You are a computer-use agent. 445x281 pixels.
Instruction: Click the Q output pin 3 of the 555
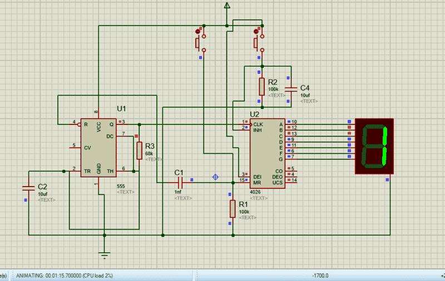tap(120, 123)
